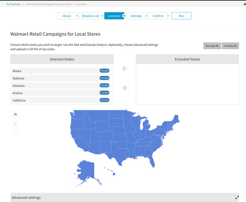Click Locations breadcrumb text
Image resolution: width=246 pixels, height=202 pixels.
point(82,4)
